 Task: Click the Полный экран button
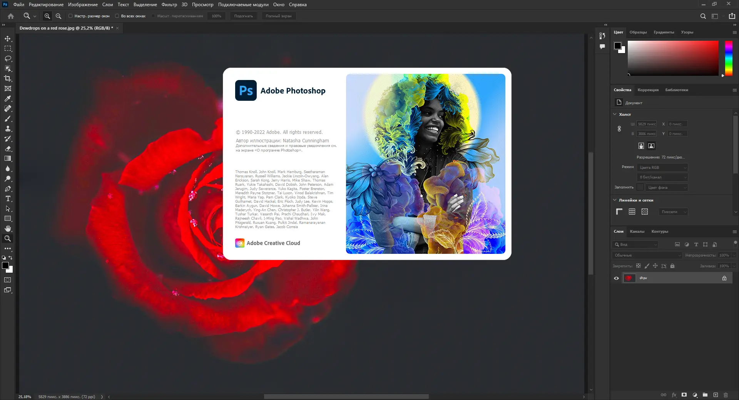coord(279,16)
